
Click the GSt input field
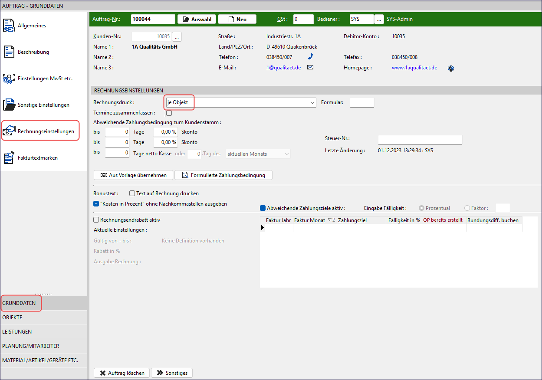point(303,19)
